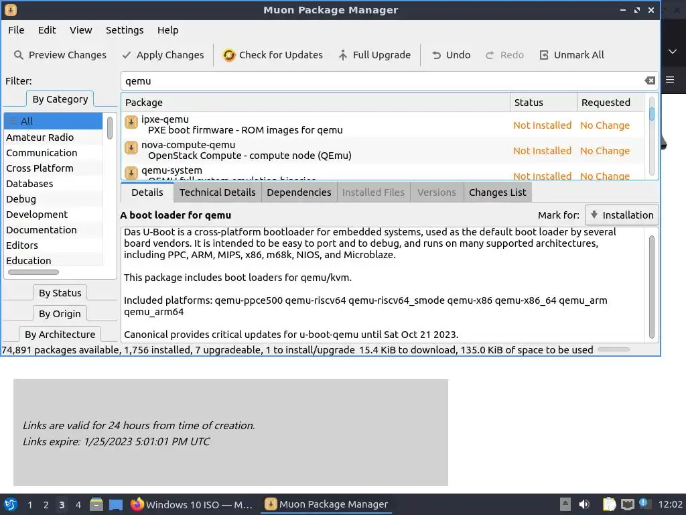Select the Cross Platform category
The height and width of the screenshot is (515, 686).
click(x=53, y=168)
